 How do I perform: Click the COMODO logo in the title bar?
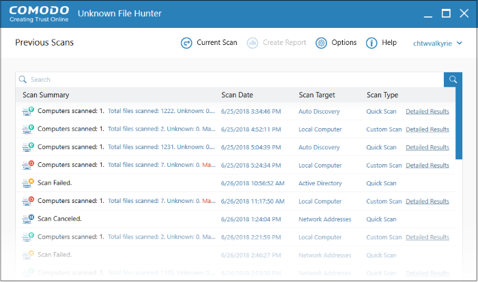click(x=39, y=14)
